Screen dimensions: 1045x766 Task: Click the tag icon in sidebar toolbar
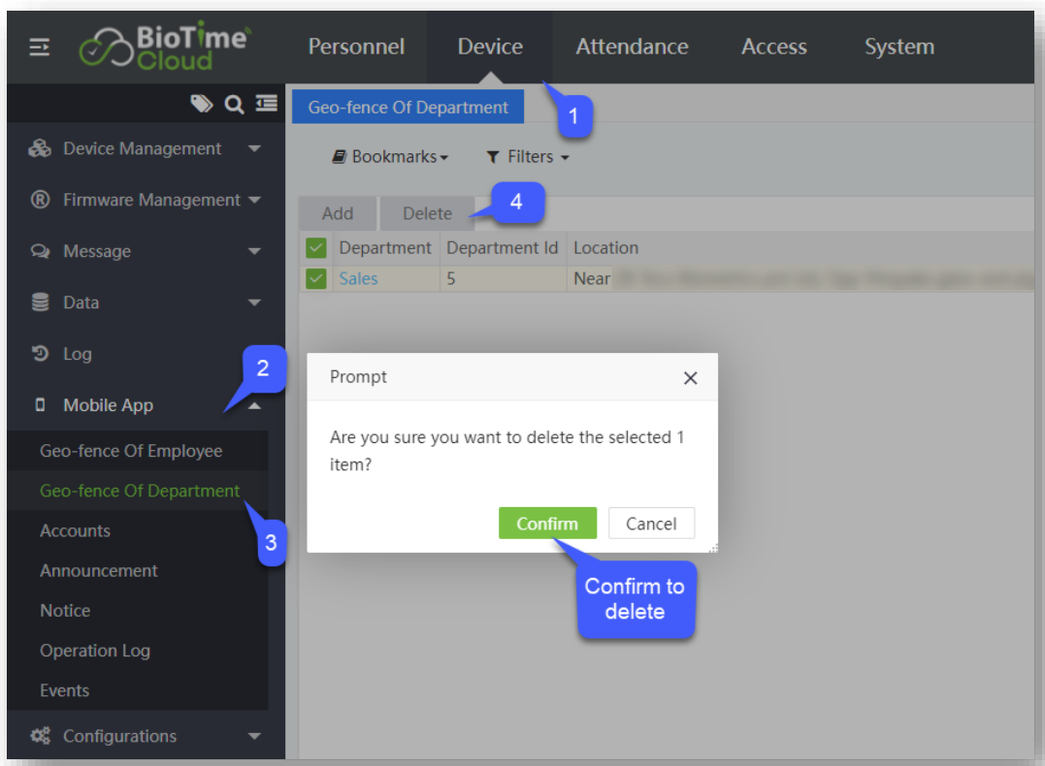point(201,104)
